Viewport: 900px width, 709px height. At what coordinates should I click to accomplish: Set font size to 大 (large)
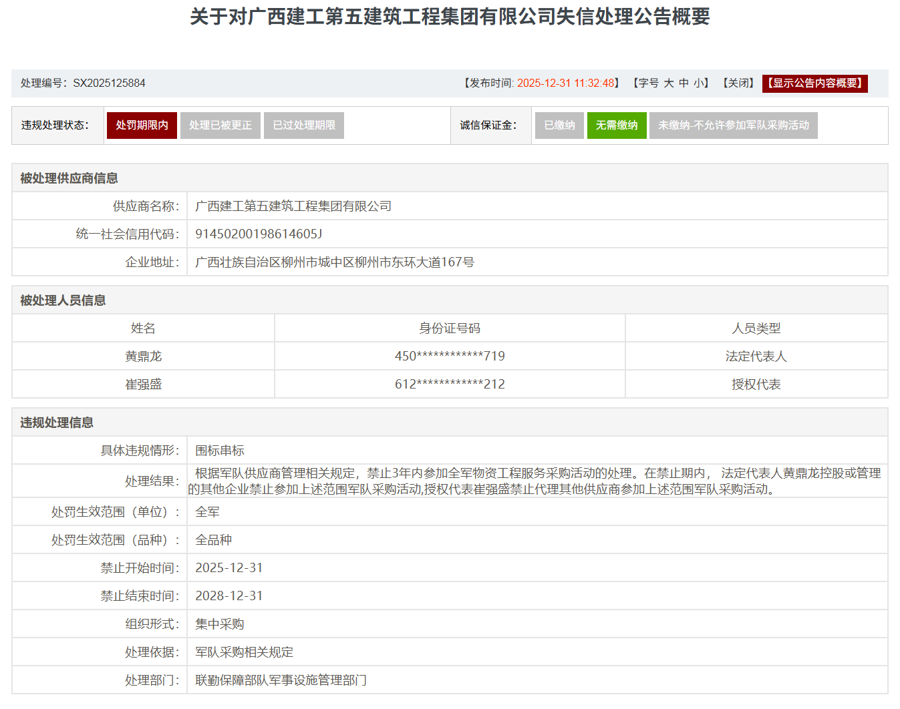point(669,83)
